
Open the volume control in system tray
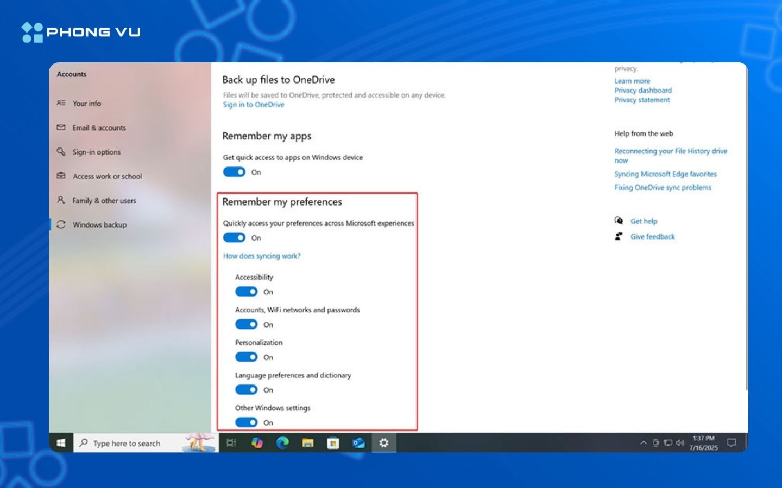(x=680, y=443)
